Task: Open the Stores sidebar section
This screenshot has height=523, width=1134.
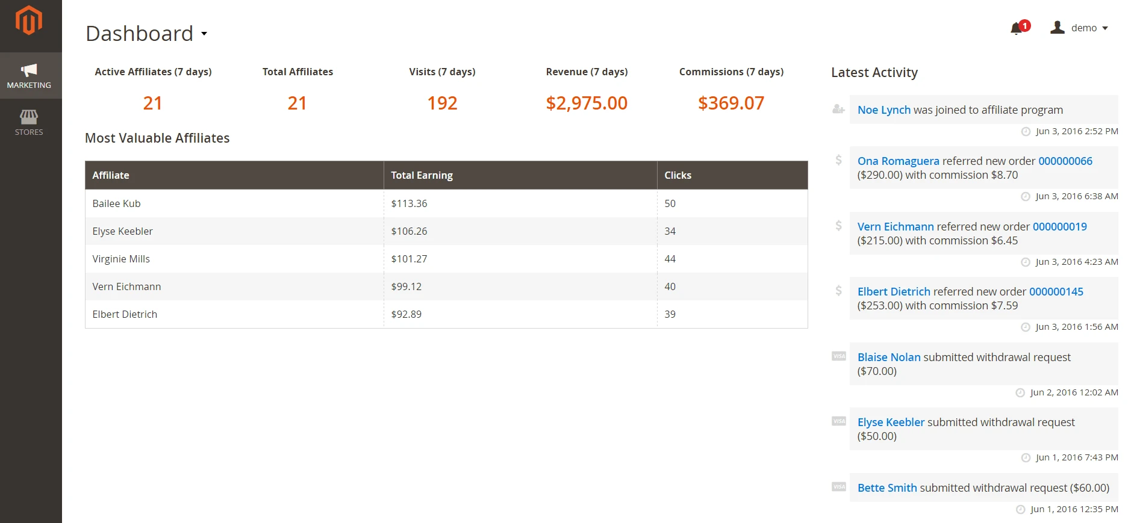Action: [x=29, y=122]
